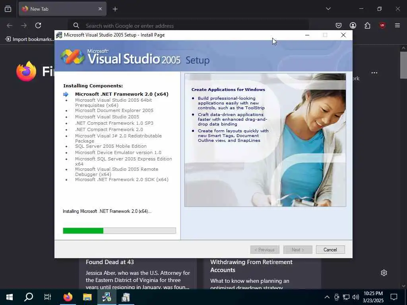Screen dimensions: 407x305
Task: Select 'Microsoft Visual J# 2.0 Redistributable Package'
Action: [x=118, y=138]
